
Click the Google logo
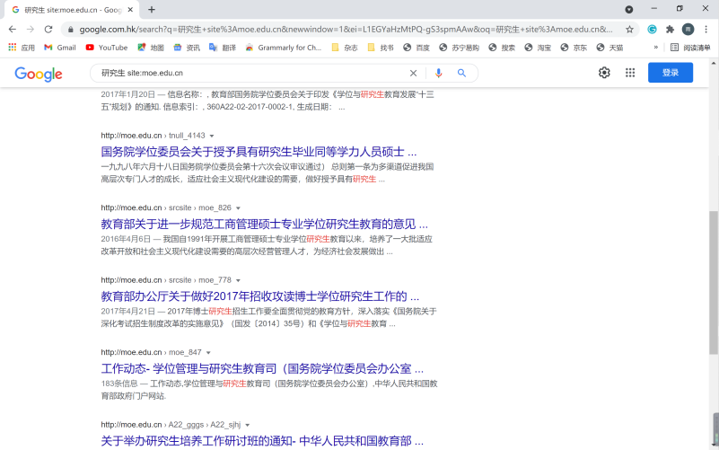pyautogui.click(x=39, y=74)
